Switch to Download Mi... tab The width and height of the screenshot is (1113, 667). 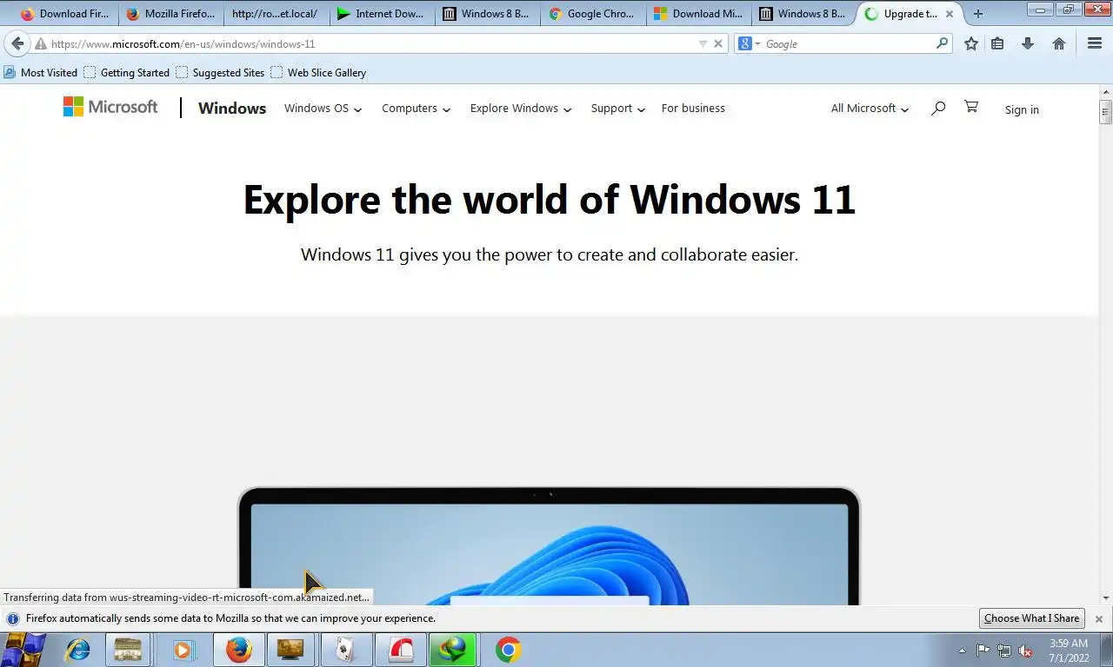[x=697, y=14]
